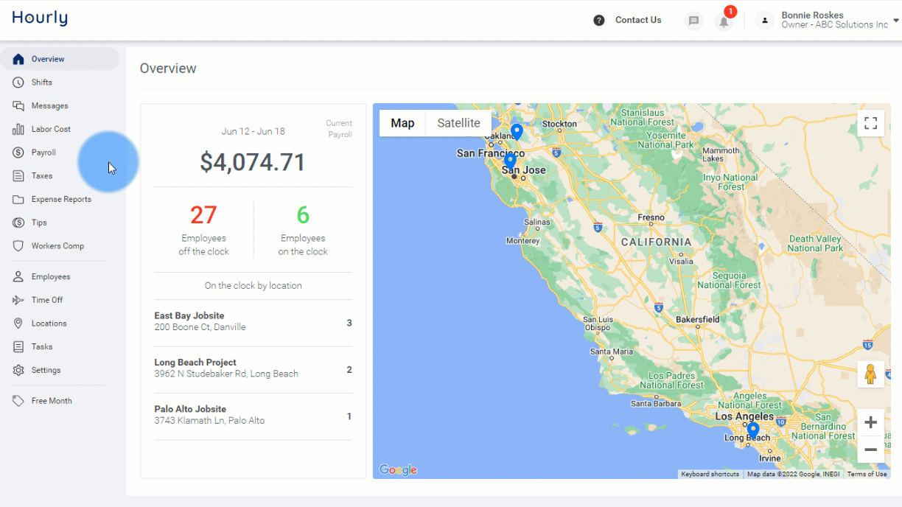Click the map pin near Oakland

(x=517, y=133)
